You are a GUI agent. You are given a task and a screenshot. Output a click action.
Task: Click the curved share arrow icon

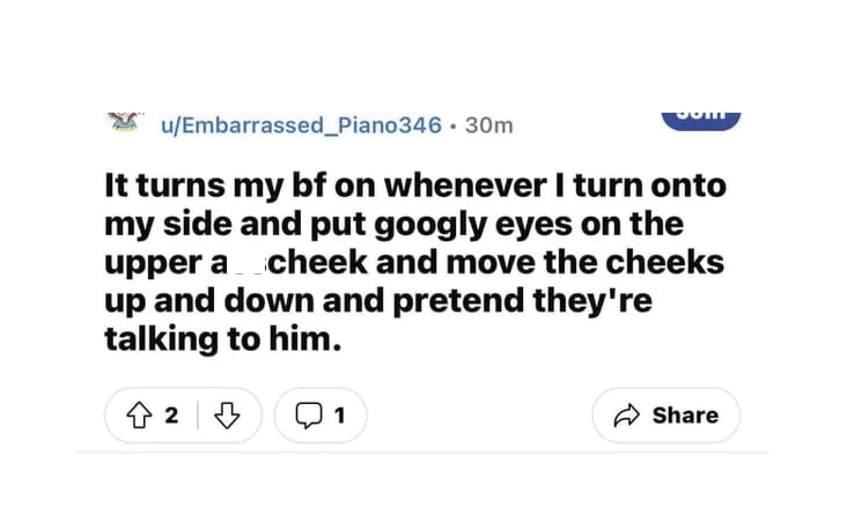tap(627, 416)
